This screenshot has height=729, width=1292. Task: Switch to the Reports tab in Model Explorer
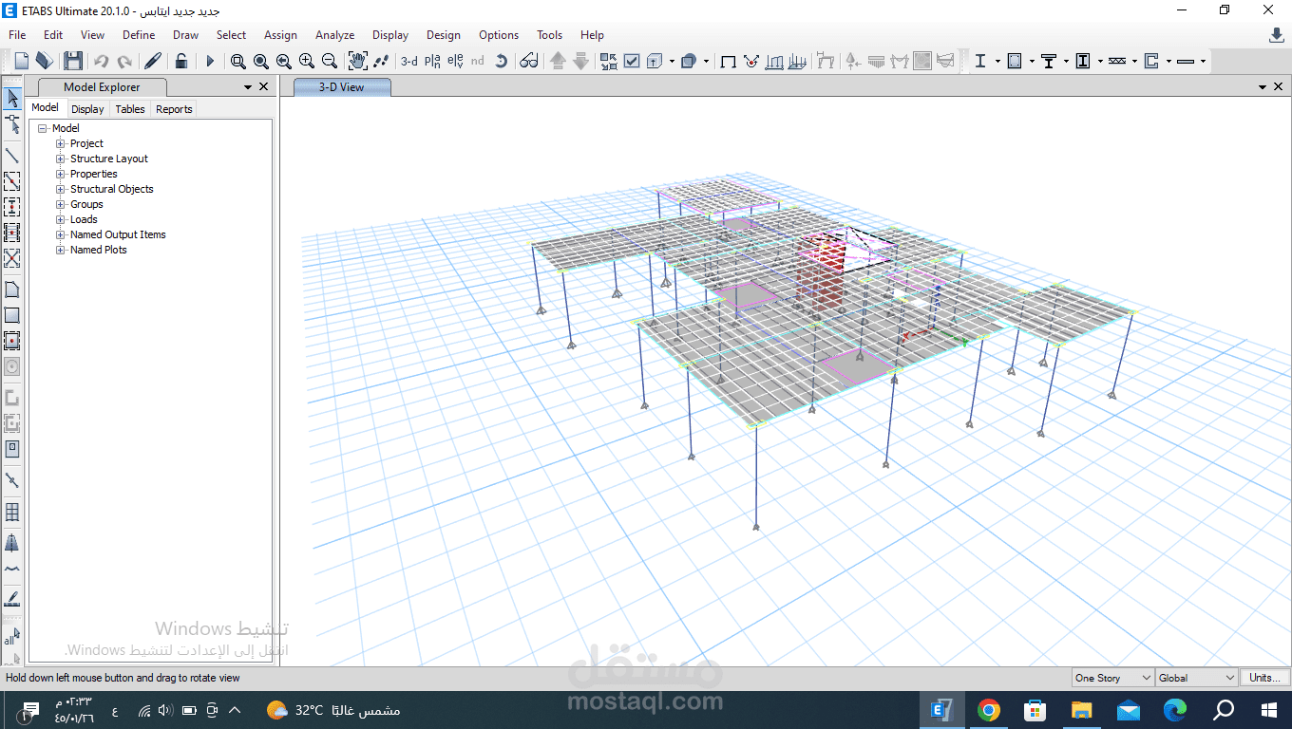tap(174, 109)
